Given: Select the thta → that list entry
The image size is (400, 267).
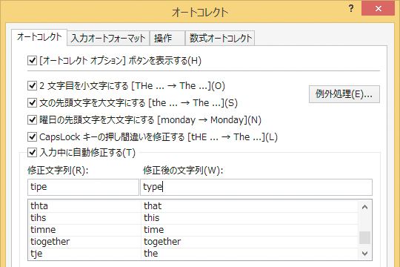Looking at the screenshot, I should pos(193,206).
